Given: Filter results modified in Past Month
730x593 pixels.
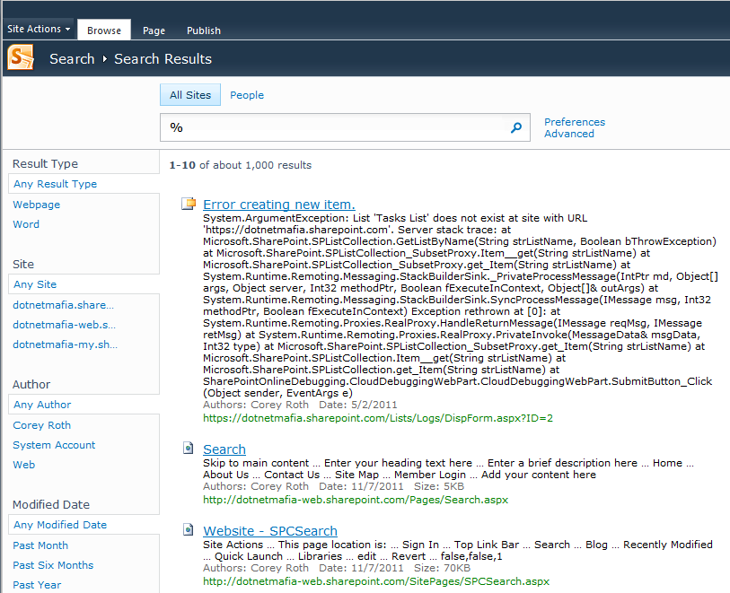Looking at the screenshot, I should (x=40, y=545).
